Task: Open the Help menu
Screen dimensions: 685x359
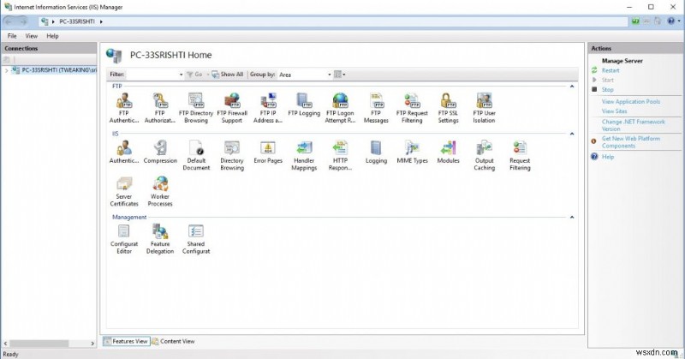Action: point(52,36)
